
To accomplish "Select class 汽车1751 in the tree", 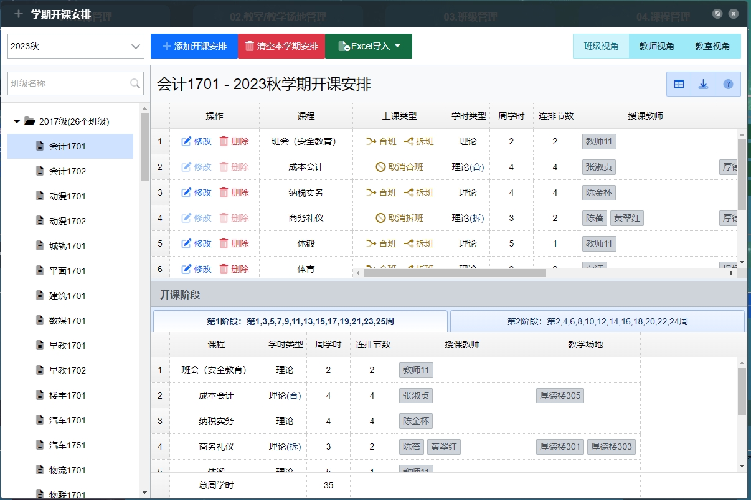I will (x=70, y=445).
